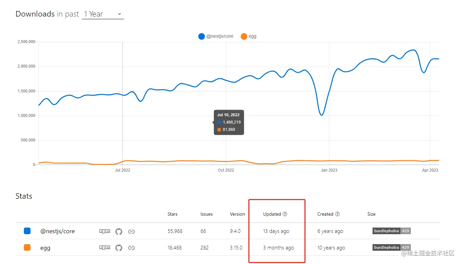Image resolution: width=462 pixels, height=264 pixels.
Task: Click the 282 issues value
Action: click(204, 247)
